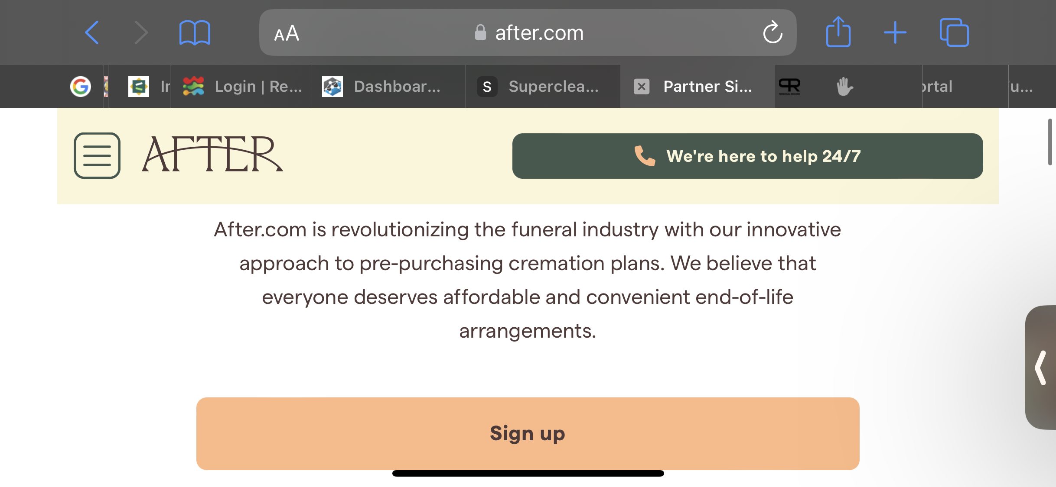Switch to the hand icon tab
The image size is (1056, 487).
844,87
